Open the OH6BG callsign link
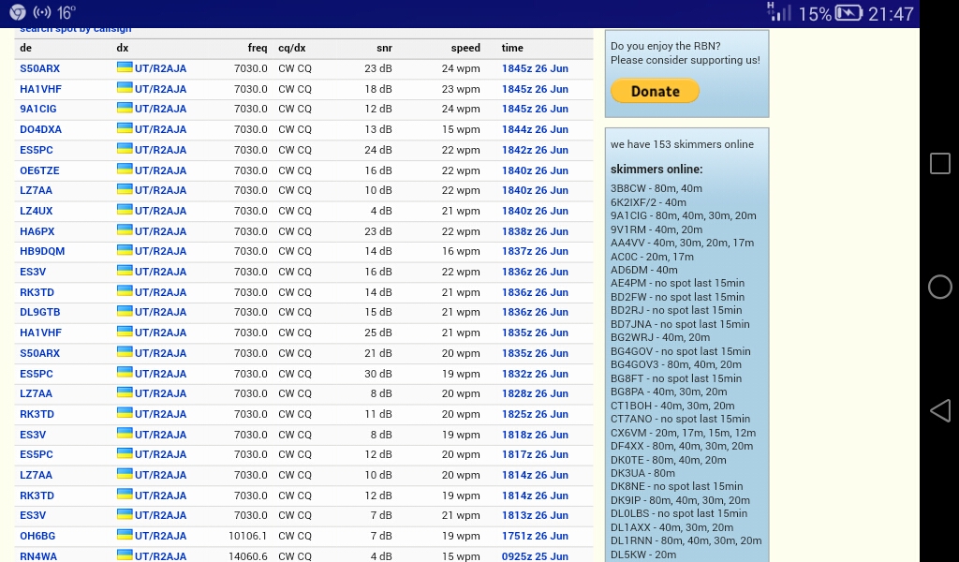This screenshot has width=959, height=562. click(x=37, y=536)
